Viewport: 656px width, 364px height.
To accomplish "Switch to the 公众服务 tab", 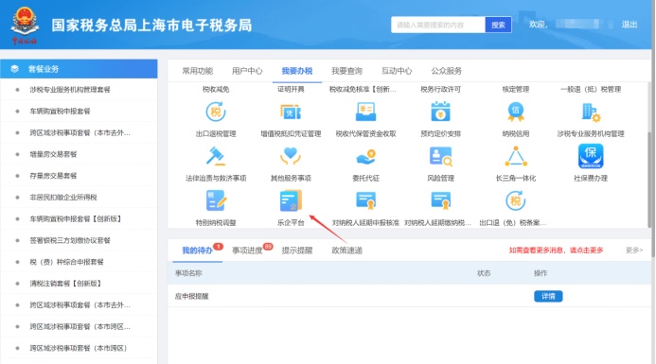I will pyautogui.click(x=447, y=71).
